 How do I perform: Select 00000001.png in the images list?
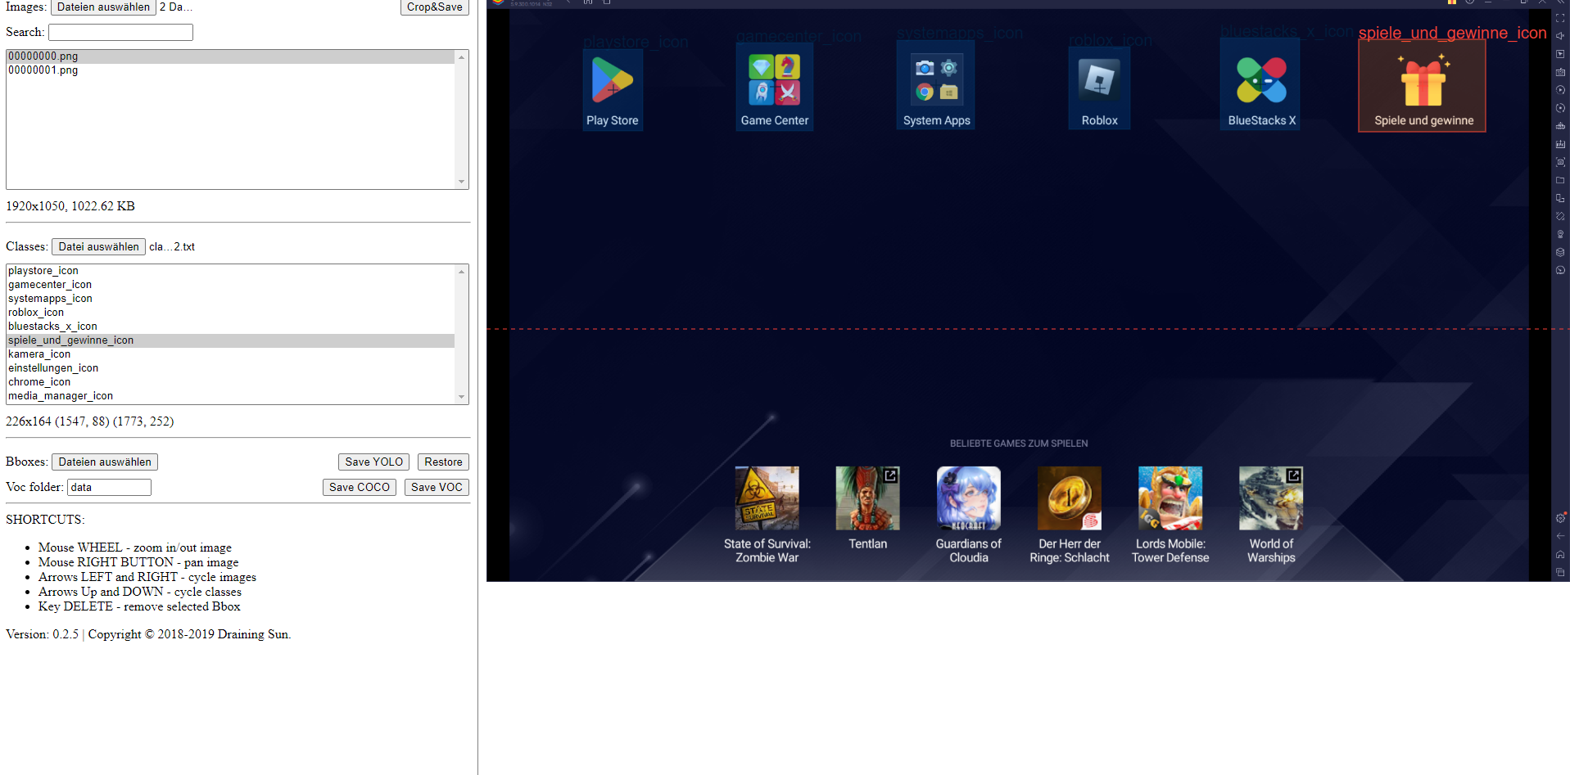pyautogui.click(x=43, y=70)
